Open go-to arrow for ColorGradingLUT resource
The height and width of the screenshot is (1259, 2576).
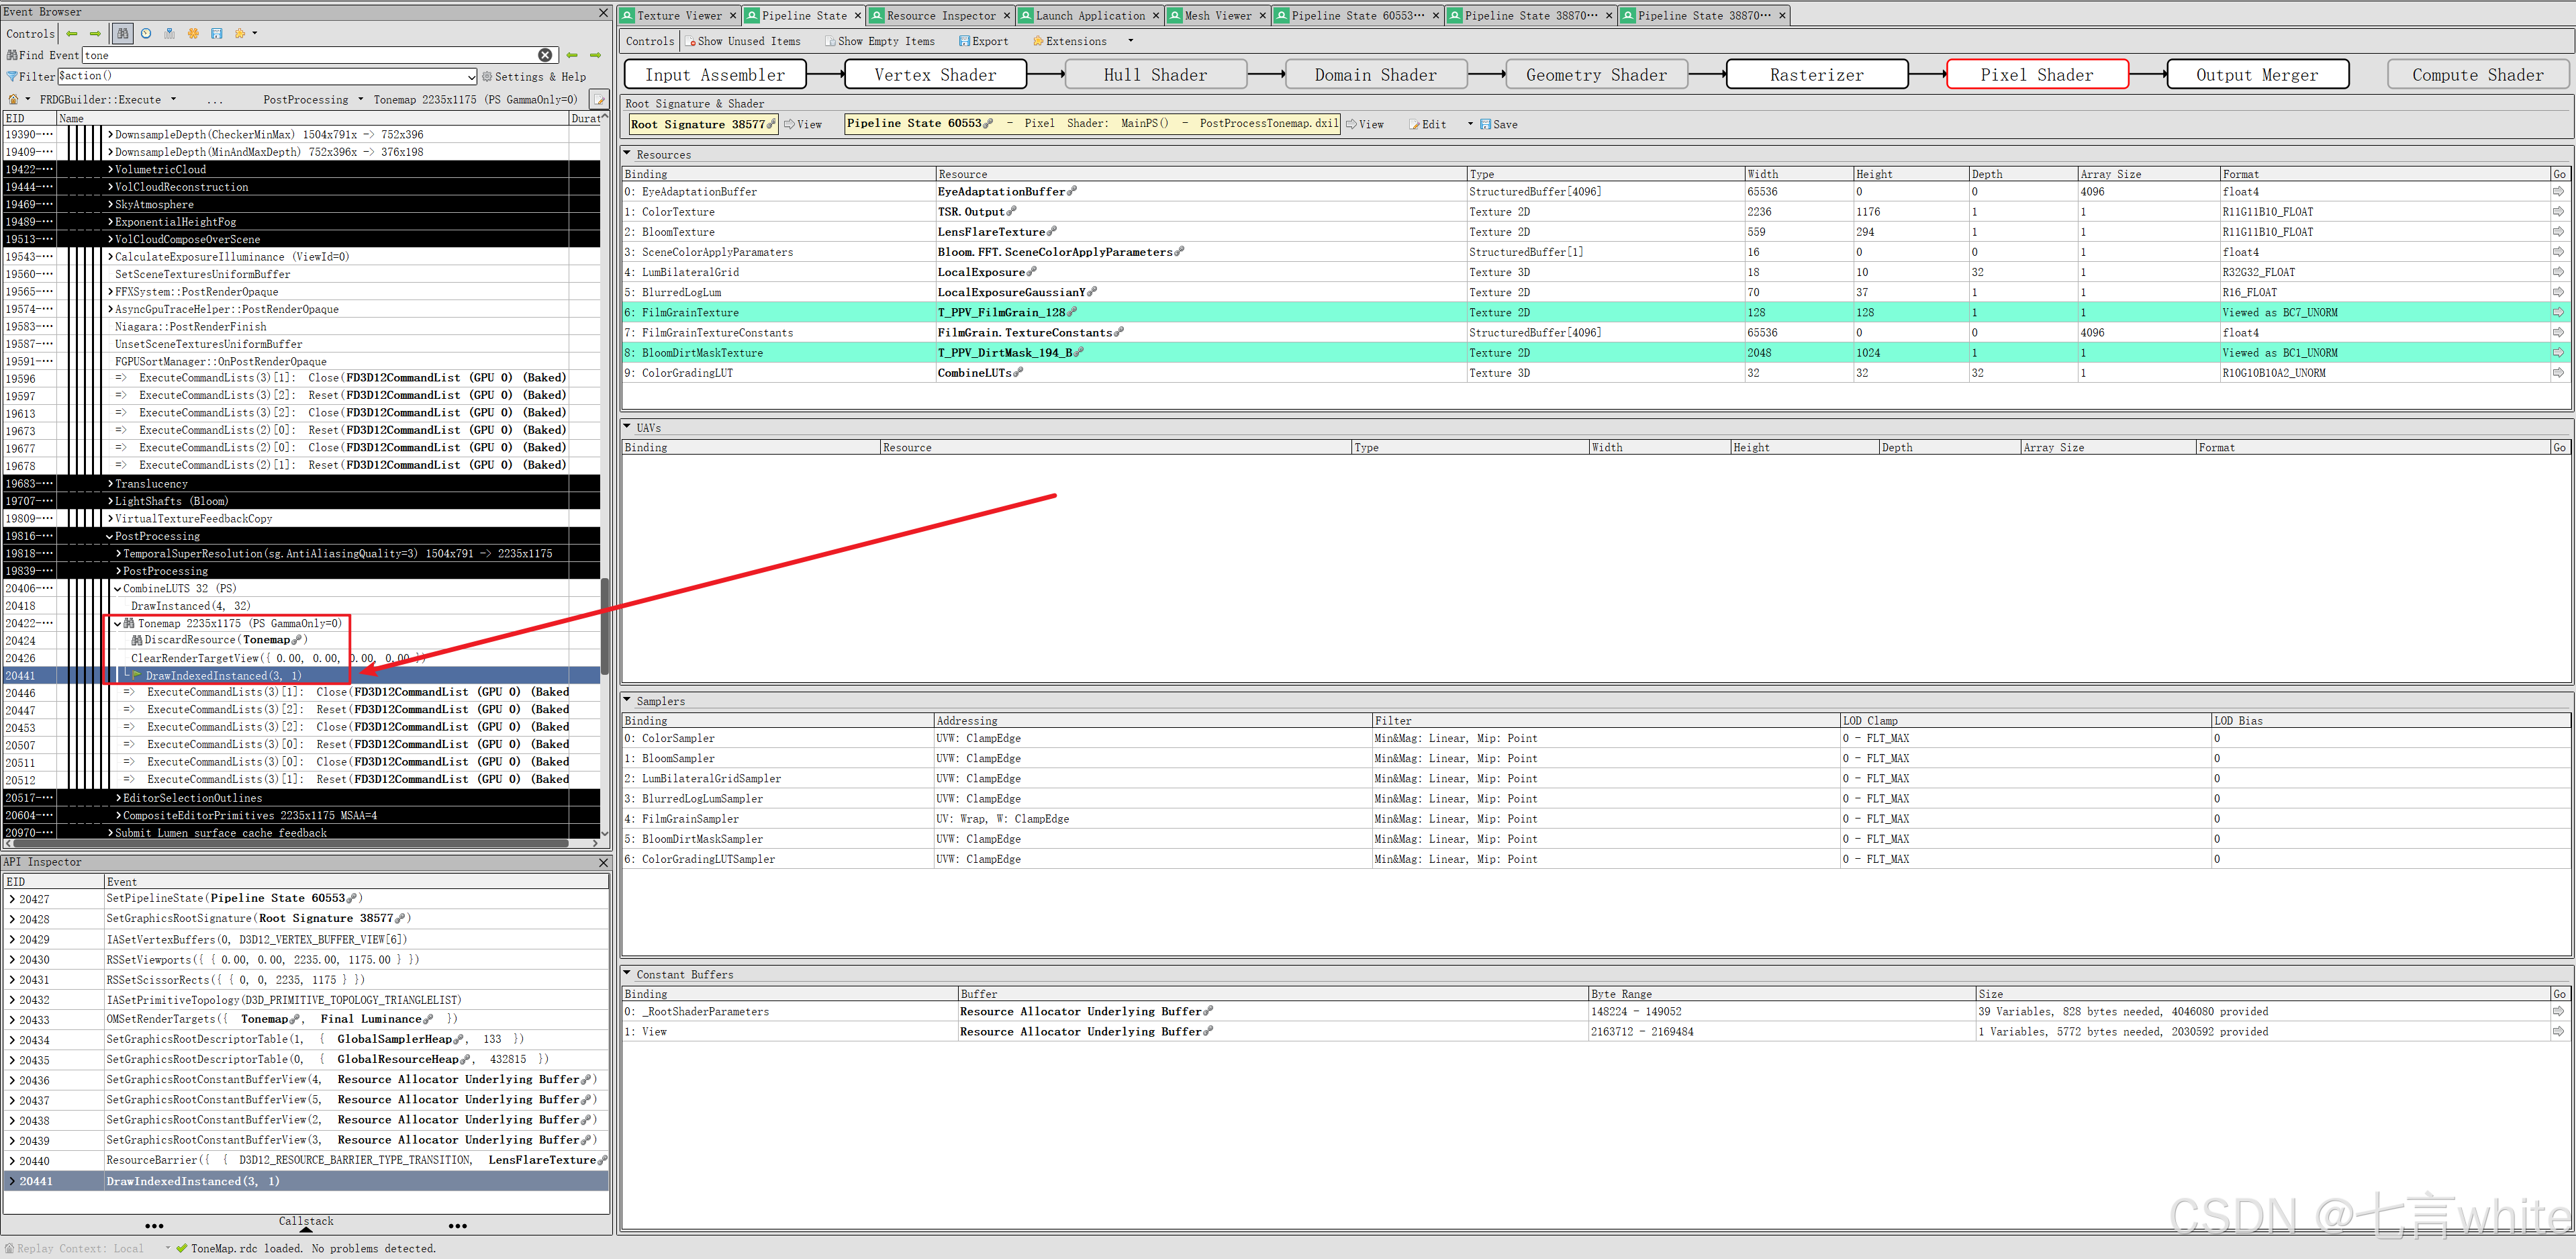[2558, 373]
